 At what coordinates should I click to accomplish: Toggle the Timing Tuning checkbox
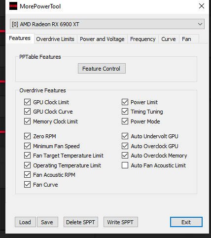125,112
